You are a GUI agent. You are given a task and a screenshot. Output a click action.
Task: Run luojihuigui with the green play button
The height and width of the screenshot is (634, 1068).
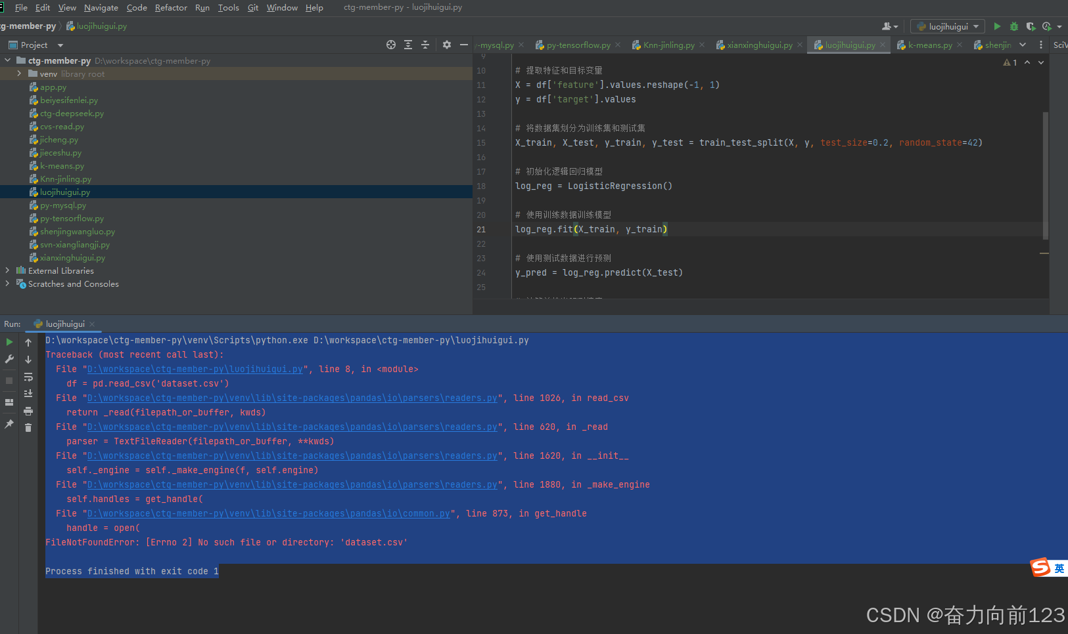click(x=997, y=26)
